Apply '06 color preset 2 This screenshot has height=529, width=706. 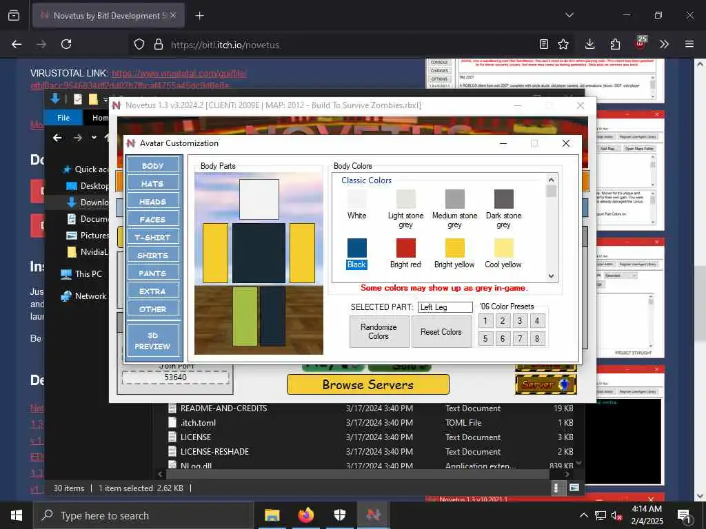[503, 321]
